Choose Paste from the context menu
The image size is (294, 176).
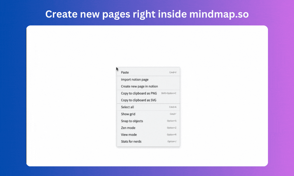[x=148, y=72]
